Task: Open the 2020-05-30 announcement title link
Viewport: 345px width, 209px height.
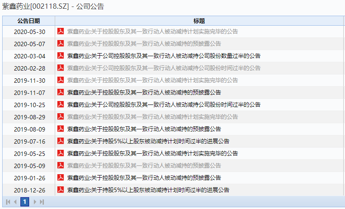Action: tap(153, 31)
